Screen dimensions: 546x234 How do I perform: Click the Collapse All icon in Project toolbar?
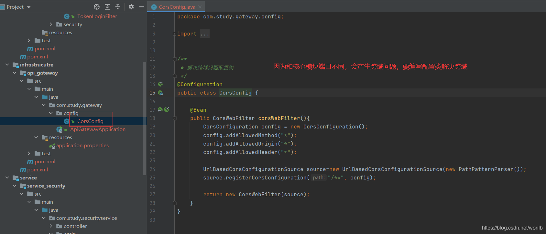click(118, 7)
